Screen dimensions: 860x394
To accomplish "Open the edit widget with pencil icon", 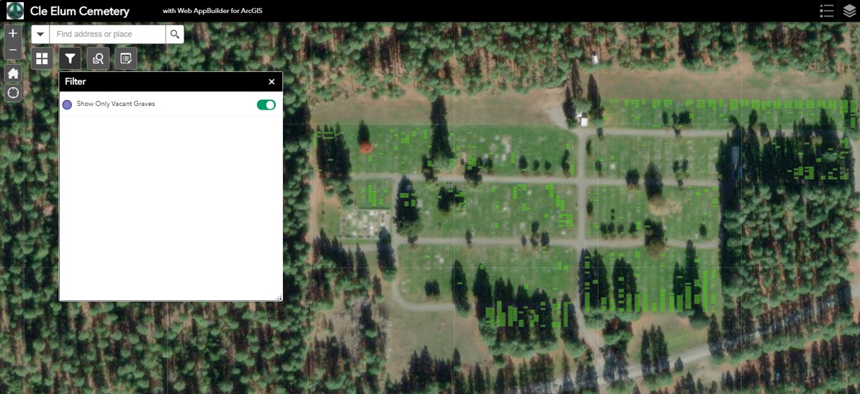I will (126, 58).
